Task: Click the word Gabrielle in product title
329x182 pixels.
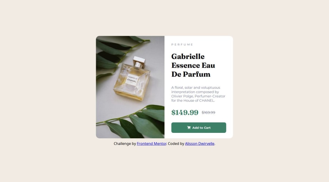Action: click(188, 56)
